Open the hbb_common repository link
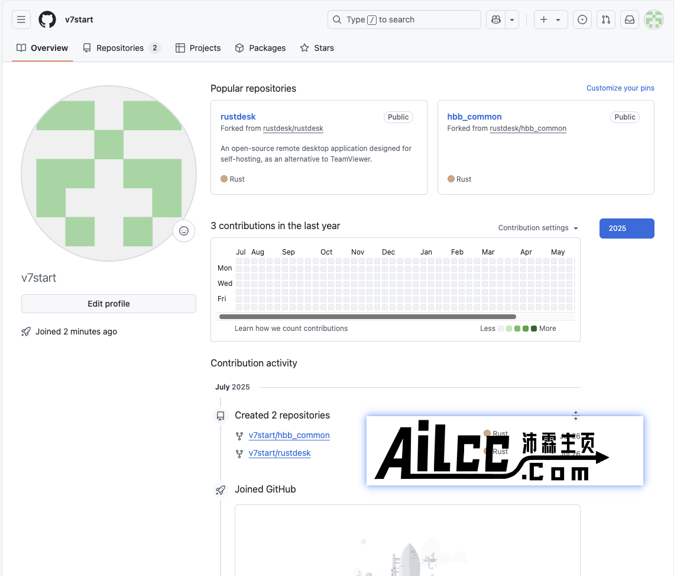674x576 pixels. 474,117
